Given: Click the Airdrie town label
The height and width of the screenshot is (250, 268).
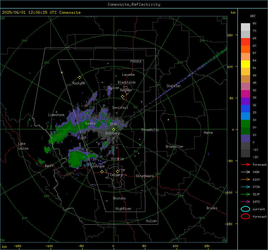Looking at the screenshot, I should tap(117, 159).
